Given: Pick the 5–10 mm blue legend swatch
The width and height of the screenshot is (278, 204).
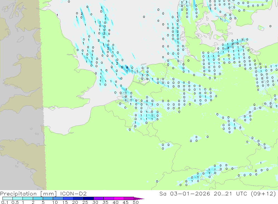Looking at the screenshot, I should coord(48,198).
